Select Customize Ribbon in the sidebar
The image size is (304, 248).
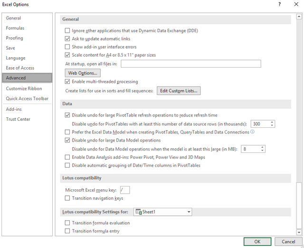pos(24,89)
